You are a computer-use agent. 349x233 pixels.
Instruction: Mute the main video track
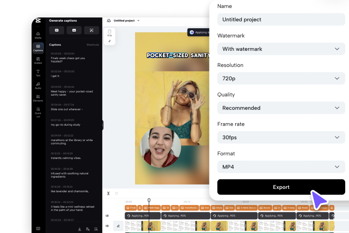tap(107, 226)
